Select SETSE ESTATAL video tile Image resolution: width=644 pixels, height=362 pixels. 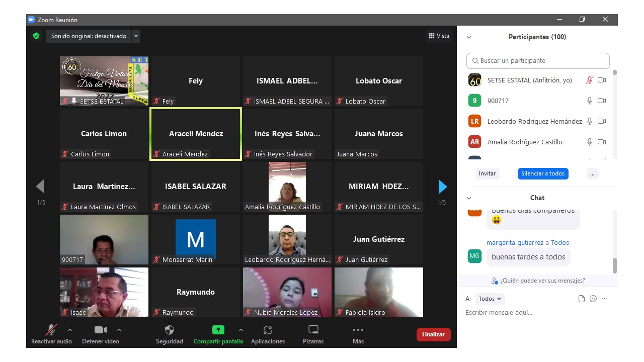[104, 81]
